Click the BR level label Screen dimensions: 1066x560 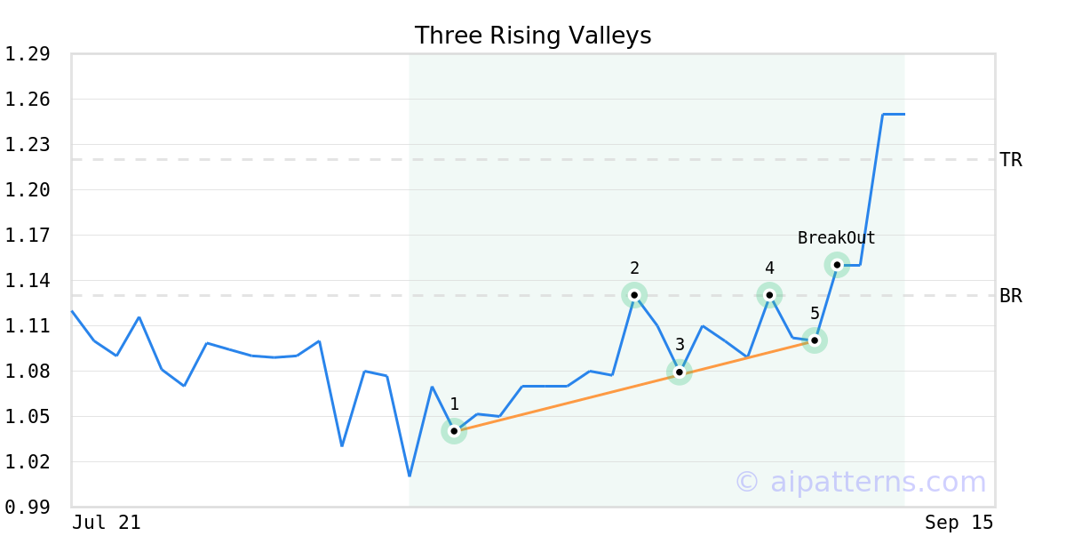click(x=1010, y=296)
